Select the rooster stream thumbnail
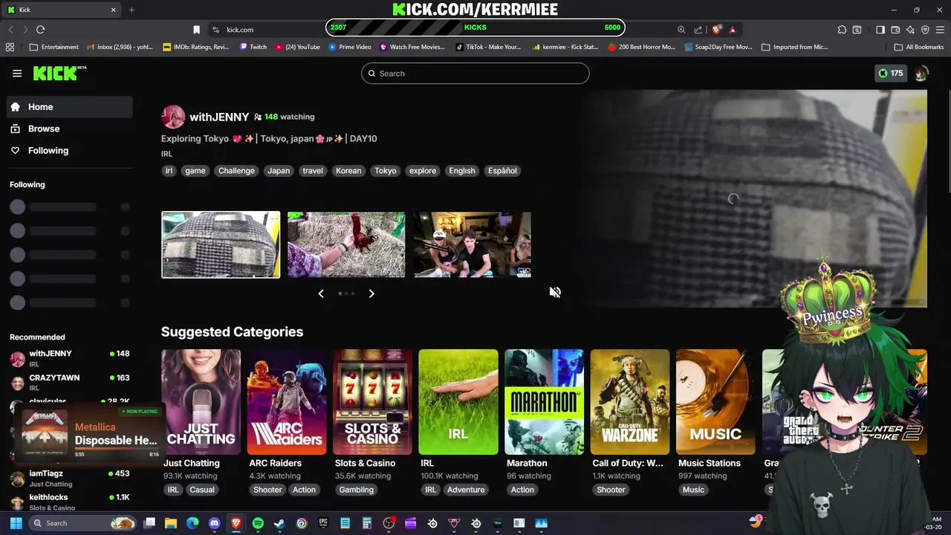 346,244
